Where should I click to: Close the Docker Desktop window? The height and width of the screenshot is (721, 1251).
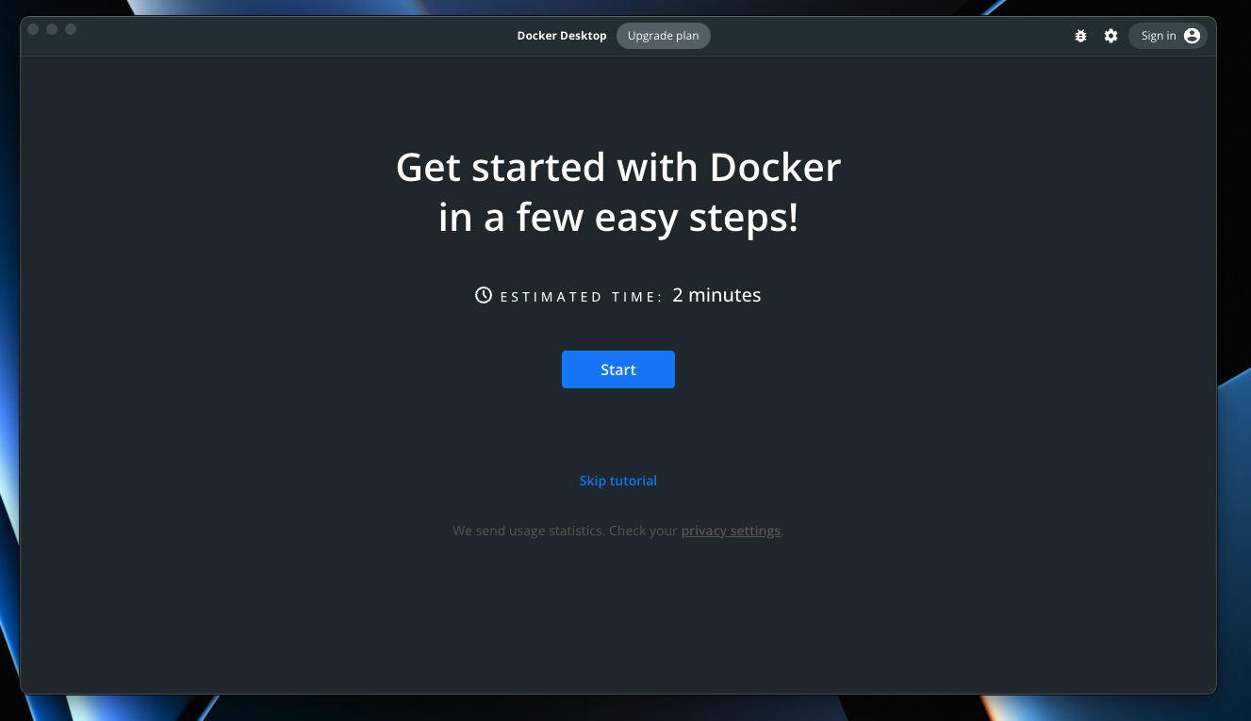pos(33,29)
